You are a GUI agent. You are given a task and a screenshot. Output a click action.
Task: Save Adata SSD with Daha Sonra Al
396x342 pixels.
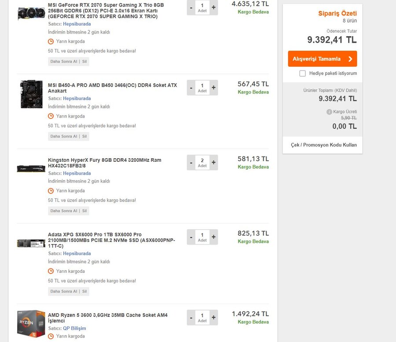63,291
